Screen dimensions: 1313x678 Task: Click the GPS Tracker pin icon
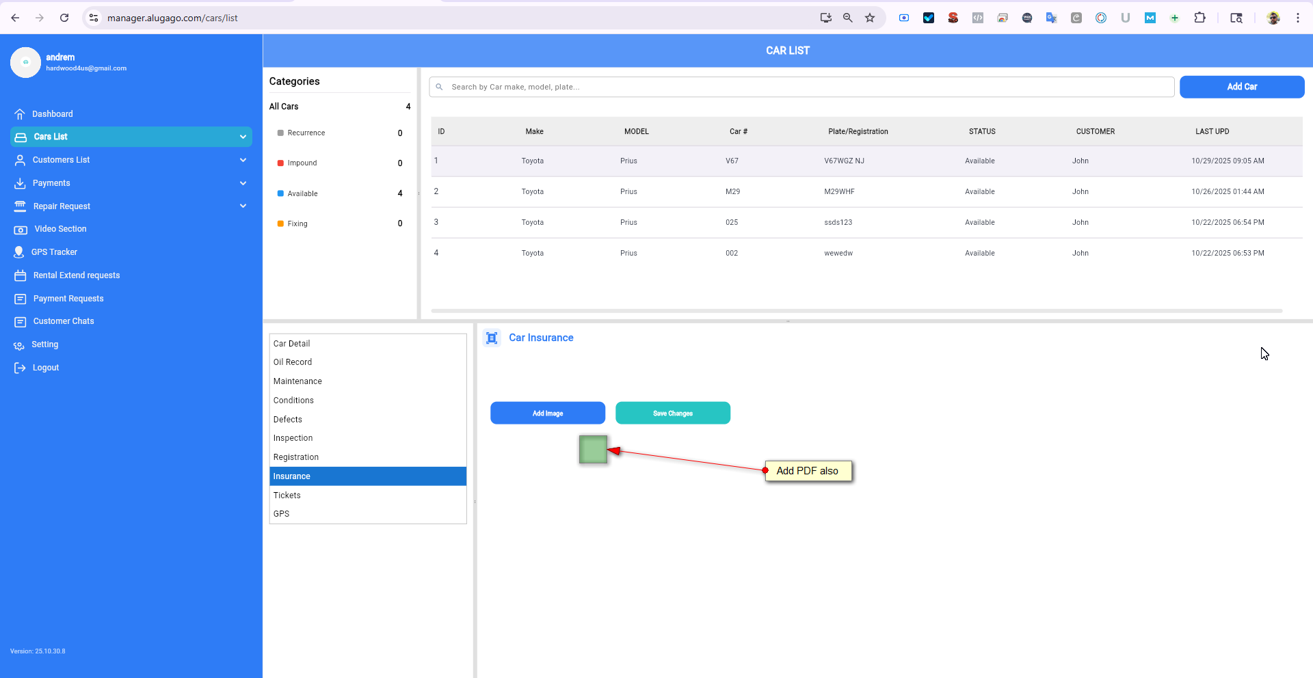coord(19,252)
